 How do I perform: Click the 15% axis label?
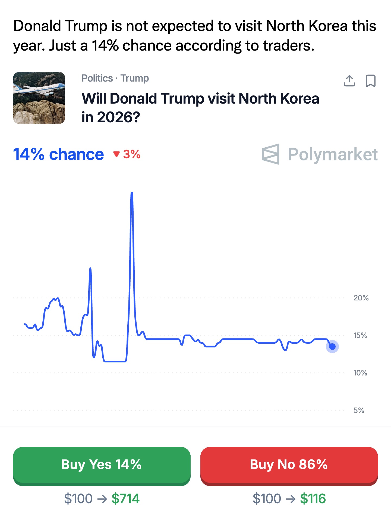[x=360, y=335]
